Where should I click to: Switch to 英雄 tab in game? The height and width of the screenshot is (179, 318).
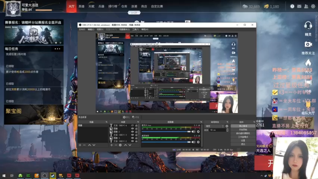tap(81, 6)
